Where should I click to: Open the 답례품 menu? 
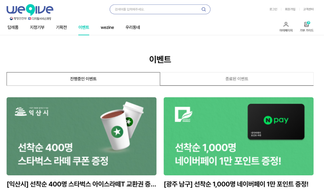[x=13, y=27]
